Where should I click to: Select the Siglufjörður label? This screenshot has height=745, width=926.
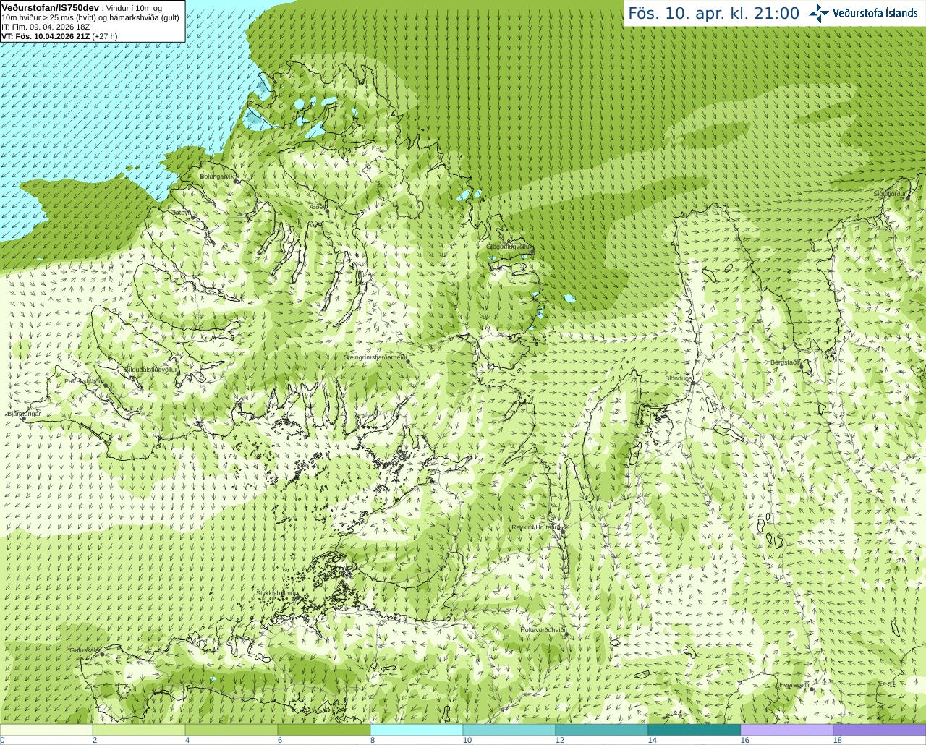890,194
